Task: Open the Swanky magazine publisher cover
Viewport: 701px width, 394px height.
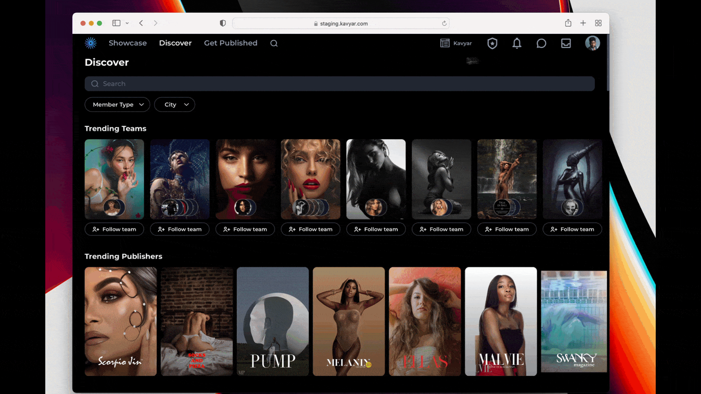Action: coord(574,321)
